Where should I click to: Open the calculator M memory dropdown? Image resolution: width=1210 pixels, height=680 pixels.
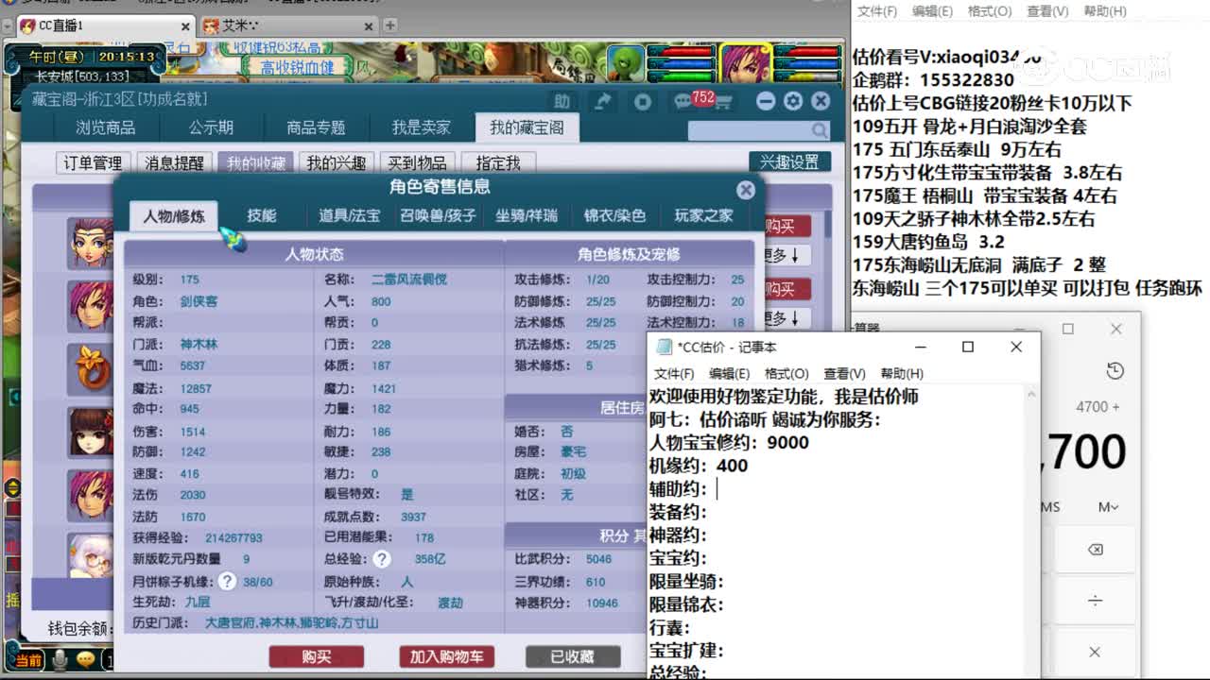tap(1106, 506)
